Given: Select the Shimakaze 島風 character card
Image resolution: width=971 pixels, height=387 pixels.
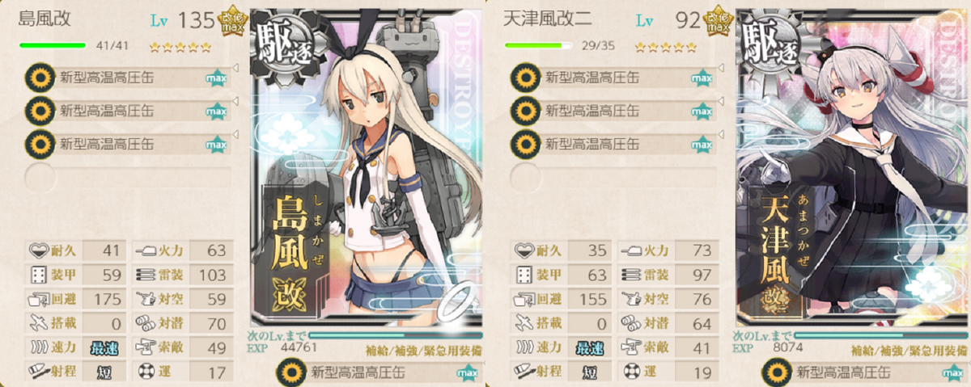Looking at the screenshot, I should (363, 166).
